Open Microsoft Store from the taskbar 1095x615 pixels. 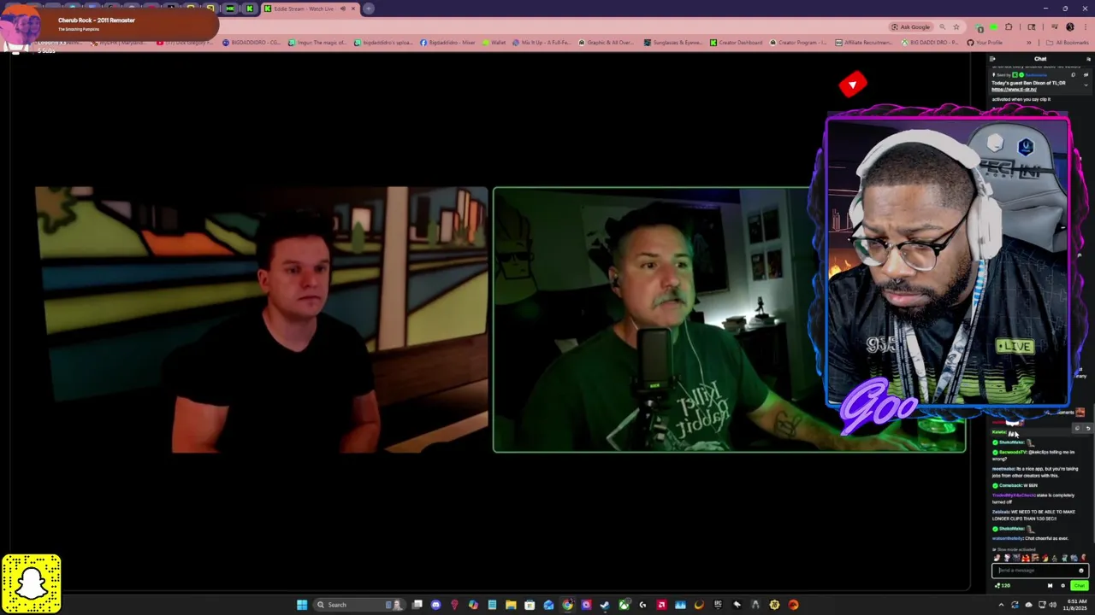pos(530,605)
